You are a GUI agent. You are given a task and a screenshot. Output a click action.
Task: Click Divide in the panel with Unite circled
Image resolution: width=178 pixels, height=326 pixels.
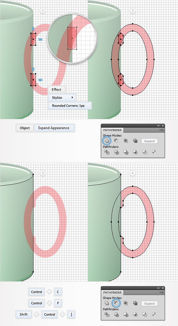(107, 152)
